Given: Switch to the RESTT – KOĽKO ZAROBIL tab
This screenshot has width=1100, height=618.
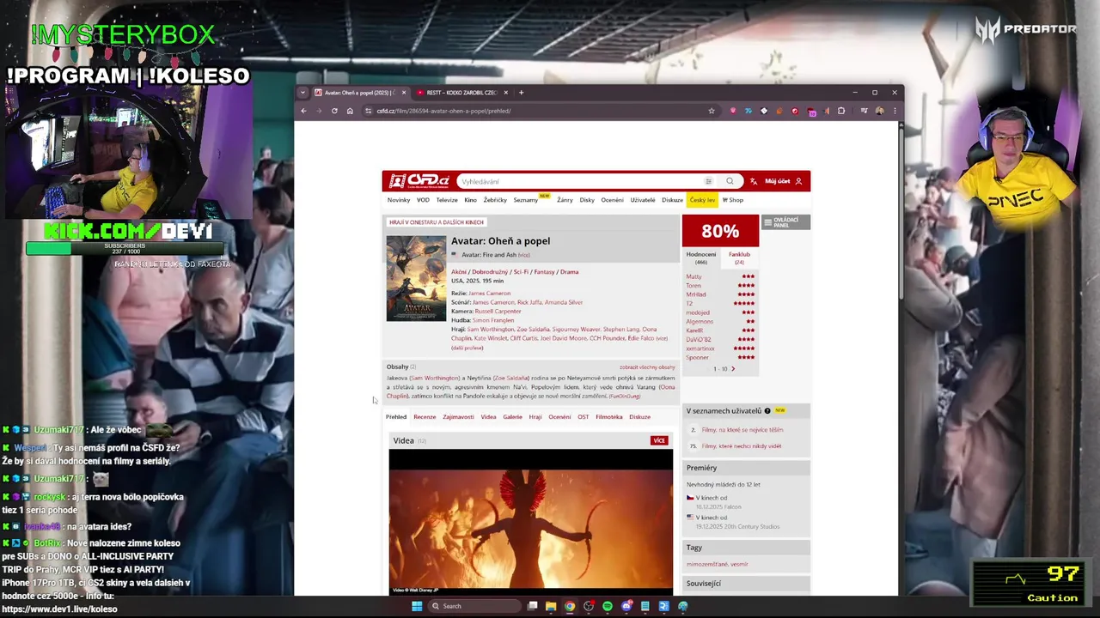Looking at the screenshot, I should point(460,93).
